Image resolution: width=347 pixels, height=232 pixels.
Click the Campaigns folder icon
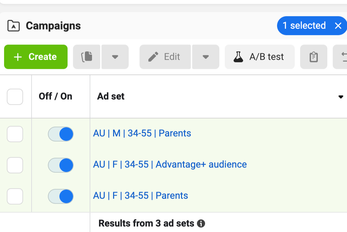tap(14, 26)
